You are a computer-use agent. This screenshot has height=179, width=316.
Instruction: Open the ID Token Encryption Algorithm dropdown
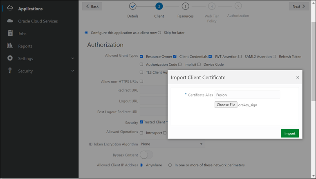click(173, 144)
